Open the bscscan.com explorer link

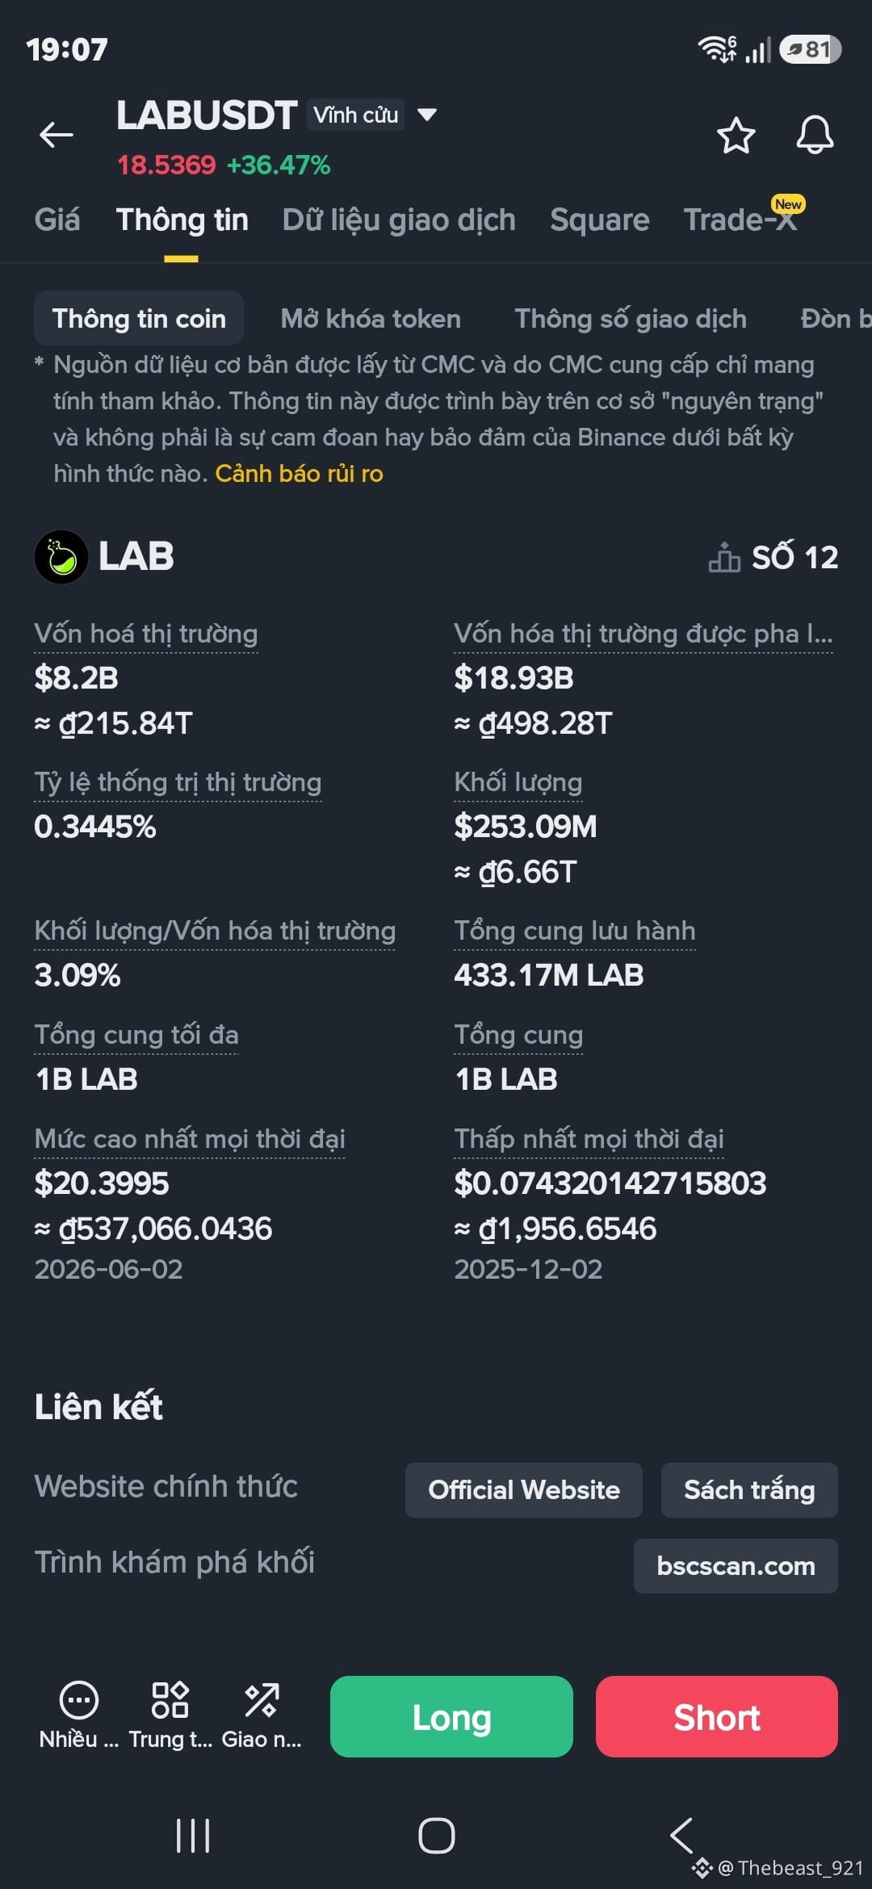click(736, 1566)
